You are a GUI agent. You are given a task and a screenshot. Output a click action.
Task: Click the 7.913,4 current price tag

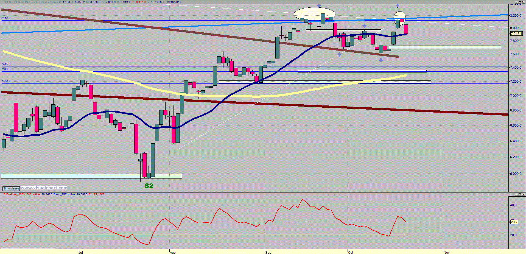click(x=516, y=34)
